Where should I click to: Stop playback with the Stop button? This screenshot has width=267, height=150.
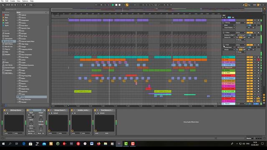click(x=116, y=5)
